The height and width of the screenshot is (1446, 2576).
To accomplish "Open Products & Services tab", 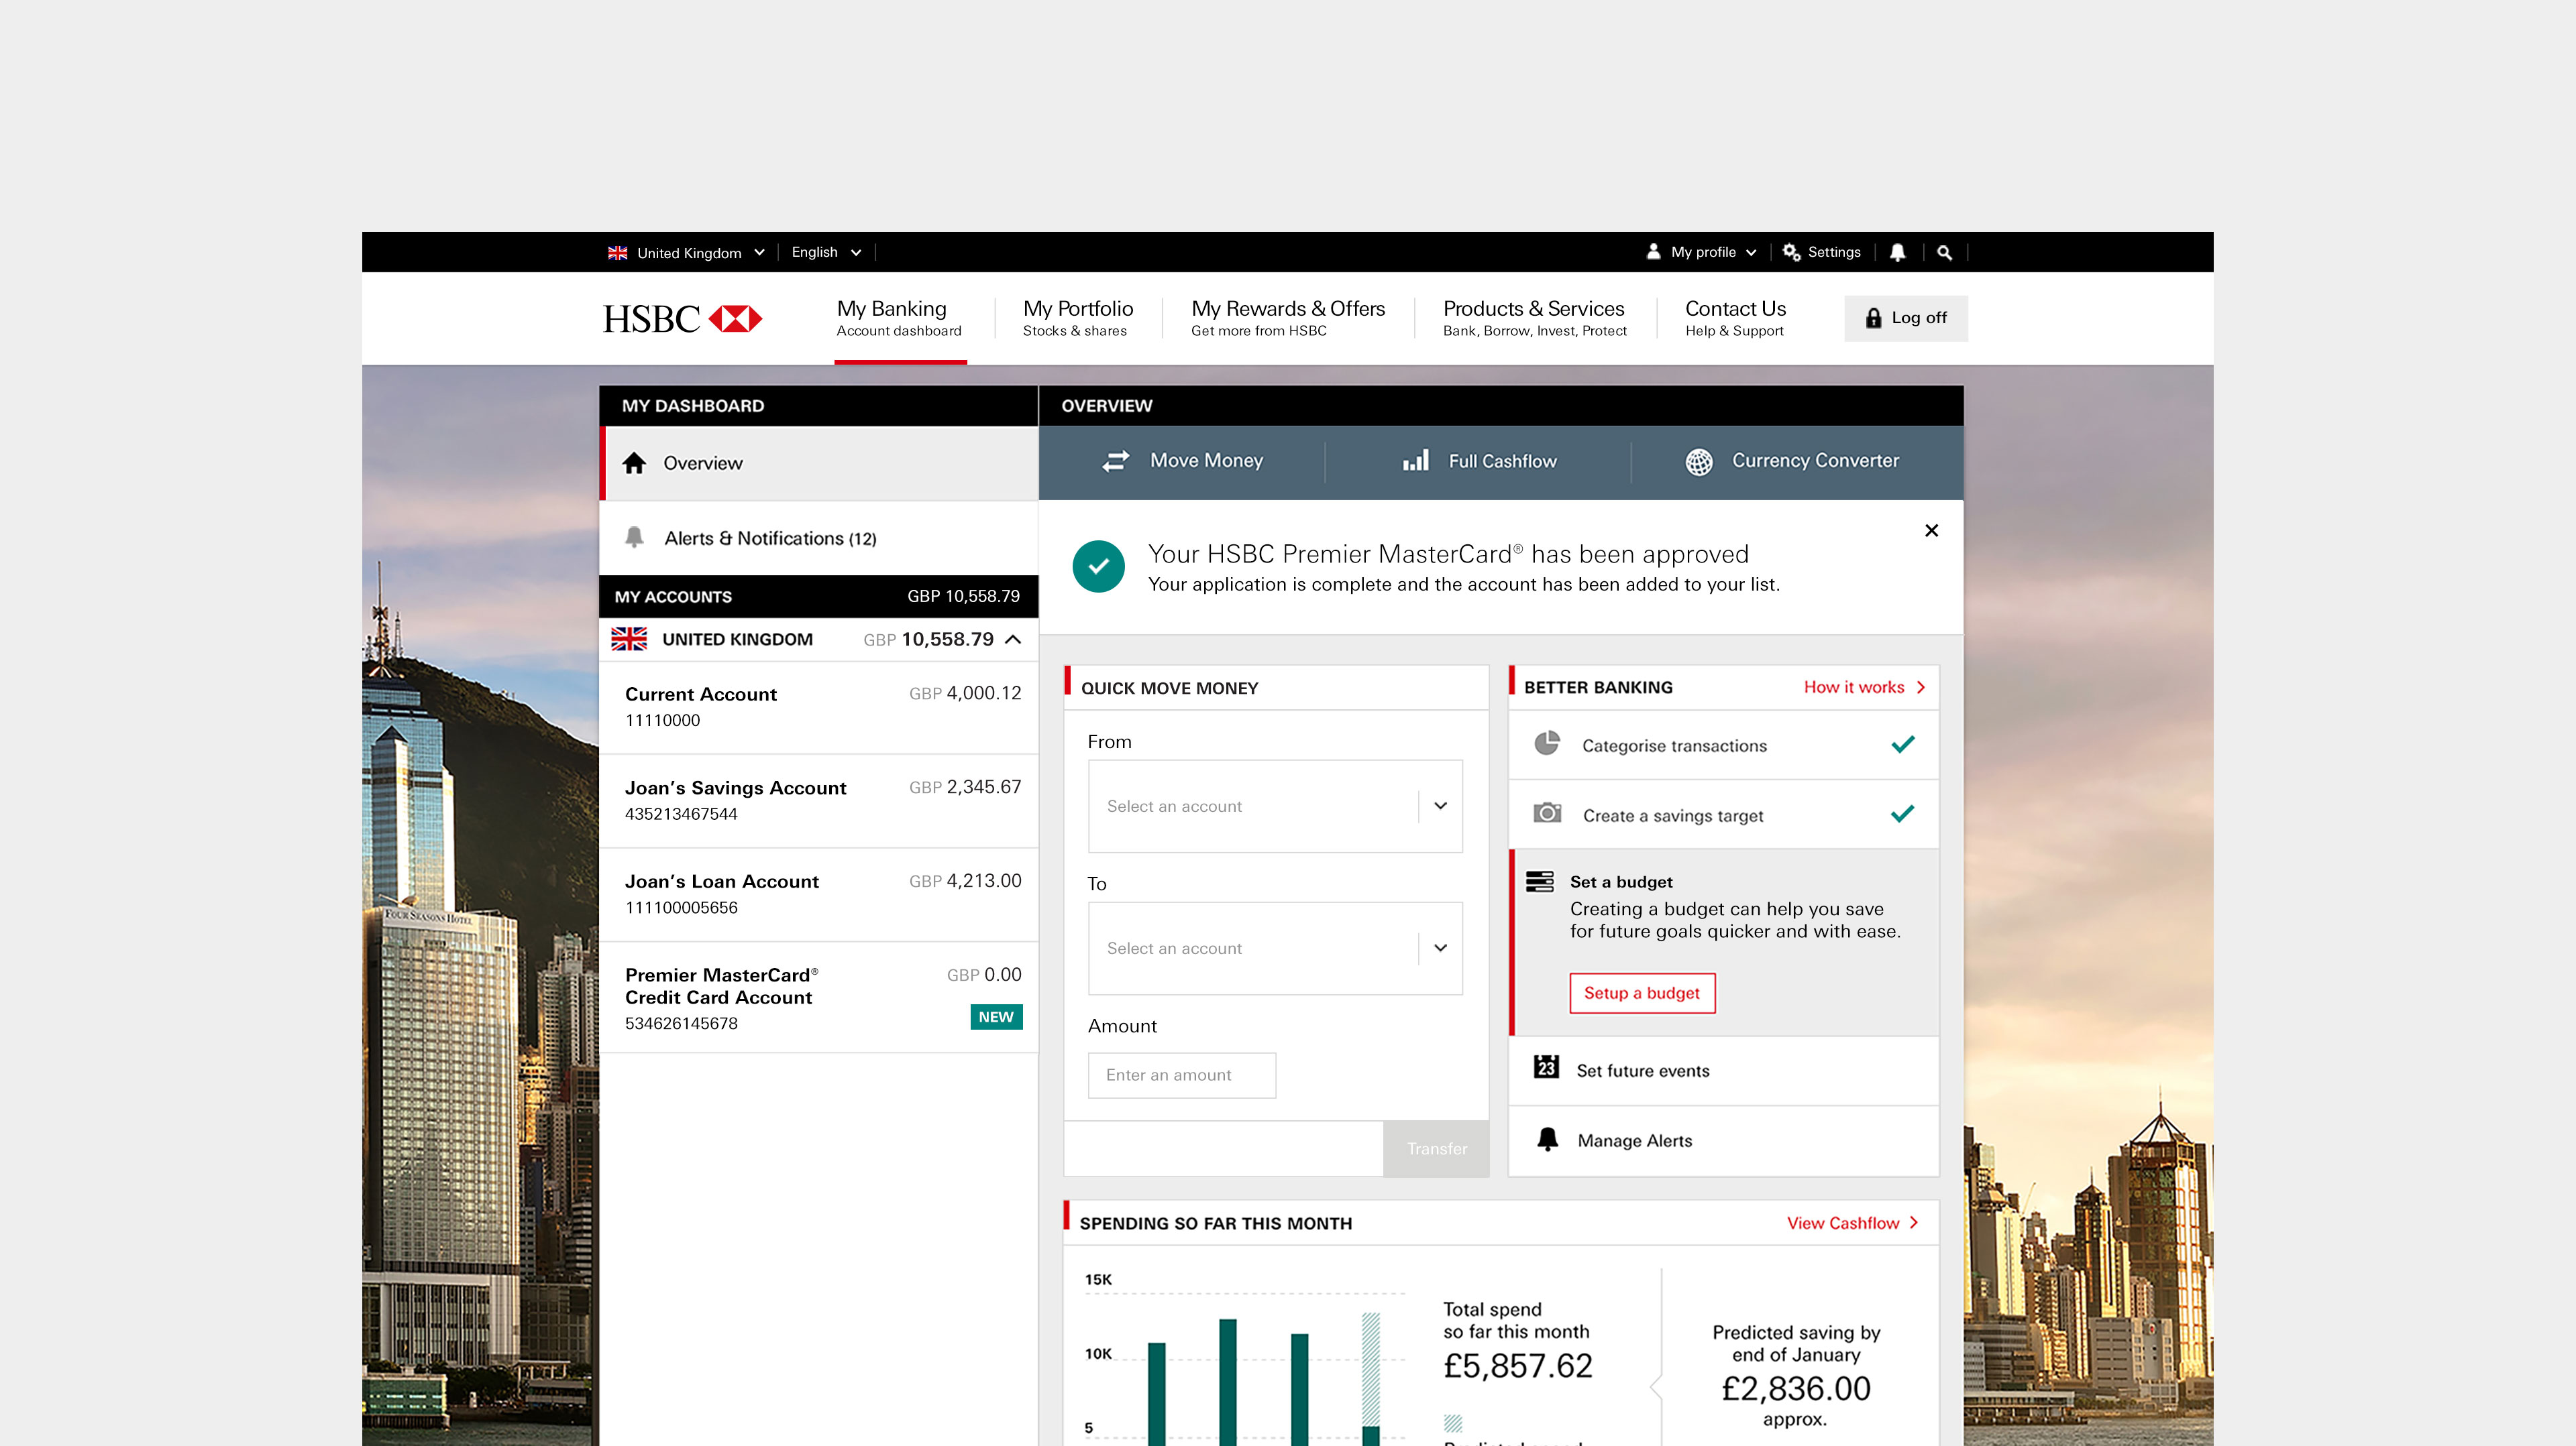I will pos(1534,318).
